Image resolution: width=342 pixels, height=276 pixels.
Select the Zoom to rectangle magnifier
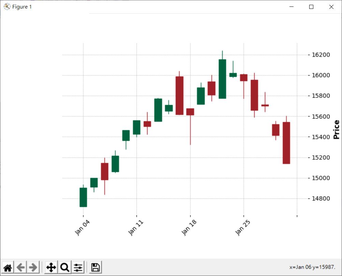click(x=65, y=267)
